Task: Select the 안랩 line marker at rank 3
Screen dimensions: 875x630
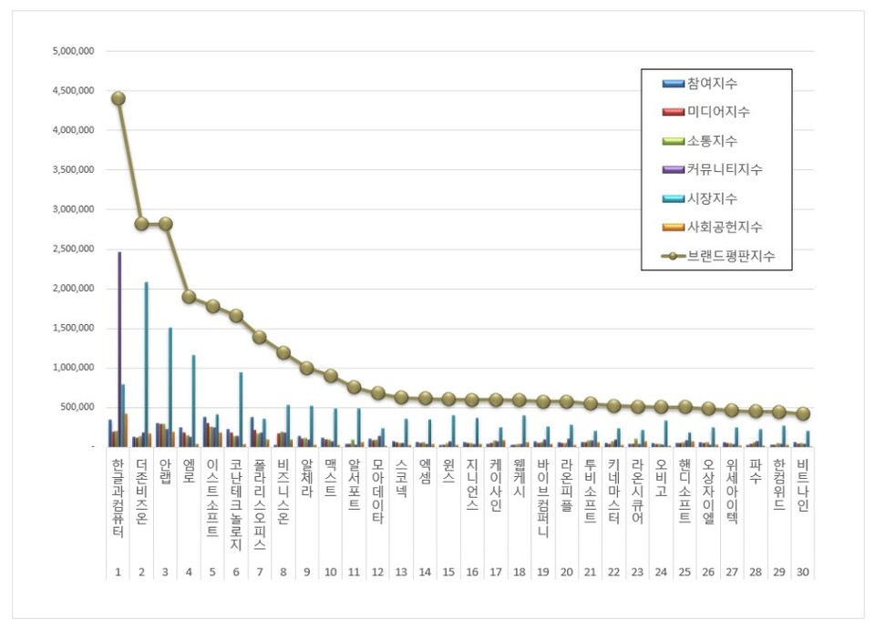Action: click(165, 224)
